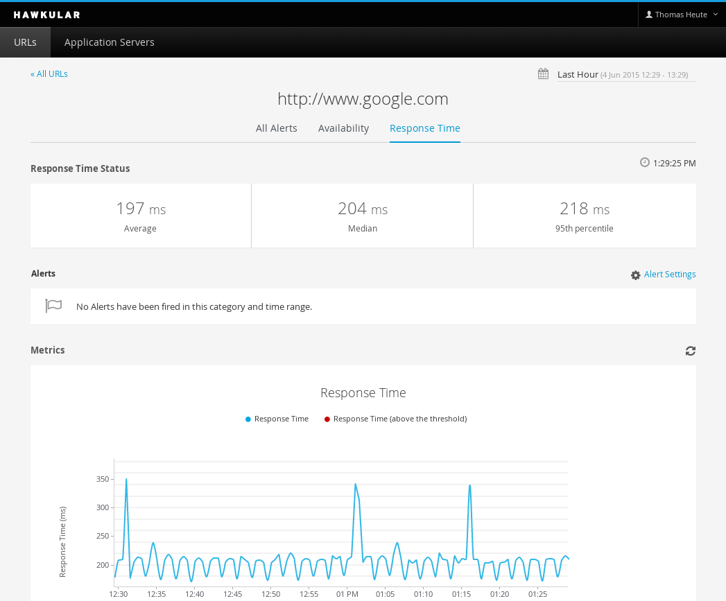Go back to All URLs
Viewport: 726px width, 601px height.
point(49,74)
